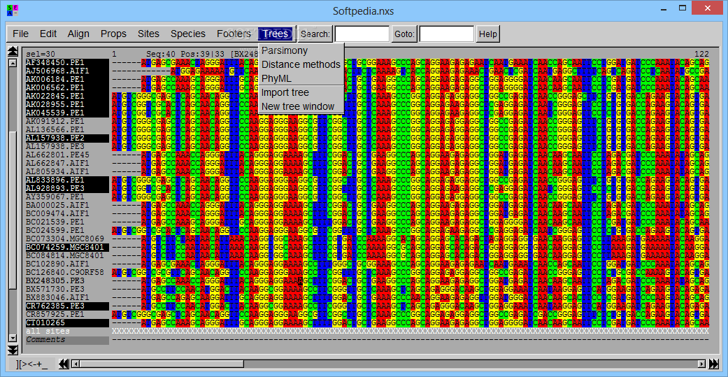Select sequence AJ506968.AIF1
This screenshot has width=728, height=377.
[x=67, y=71]
